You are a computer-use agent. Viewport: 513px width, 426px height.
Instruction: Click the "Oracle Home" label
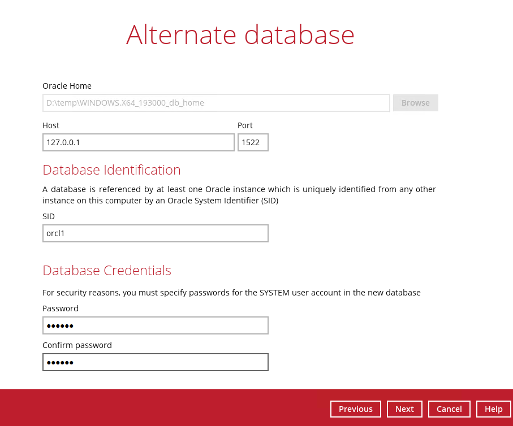[x=67, y=86]
